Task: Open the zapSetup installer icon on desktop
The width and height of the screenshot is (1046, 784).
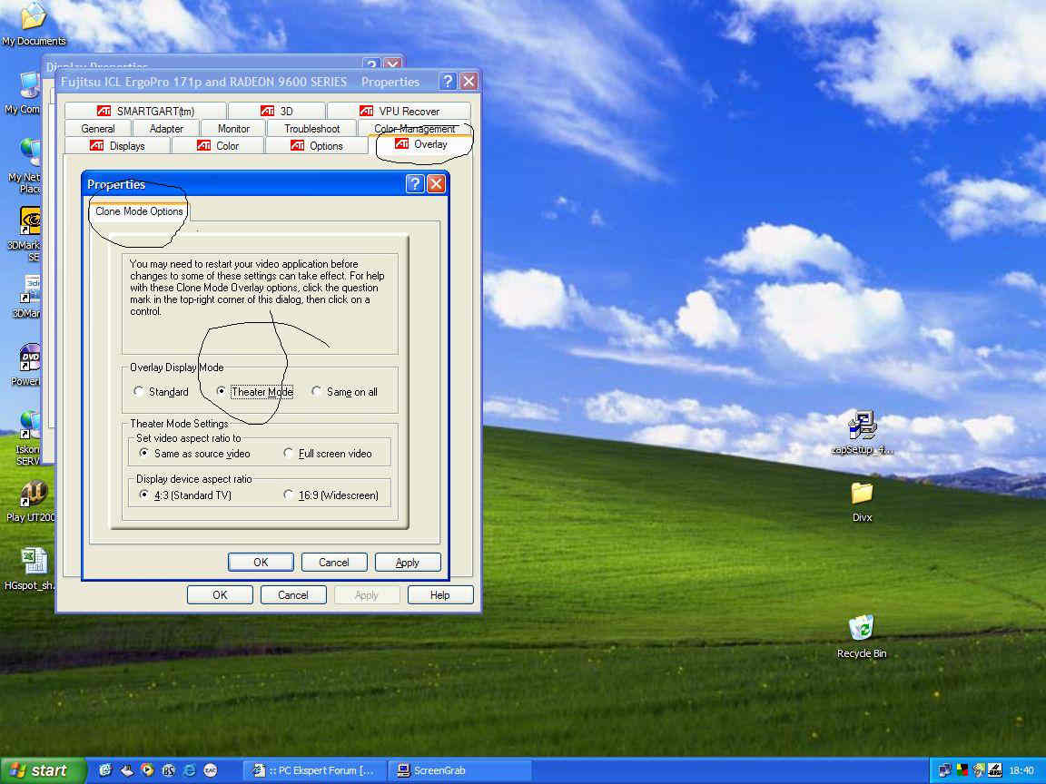Action: pyautogui.click(x=862, y=432)
